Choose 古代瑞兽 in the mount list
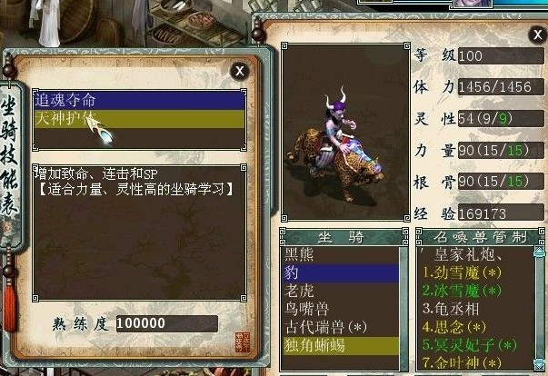 pos(341,328)
